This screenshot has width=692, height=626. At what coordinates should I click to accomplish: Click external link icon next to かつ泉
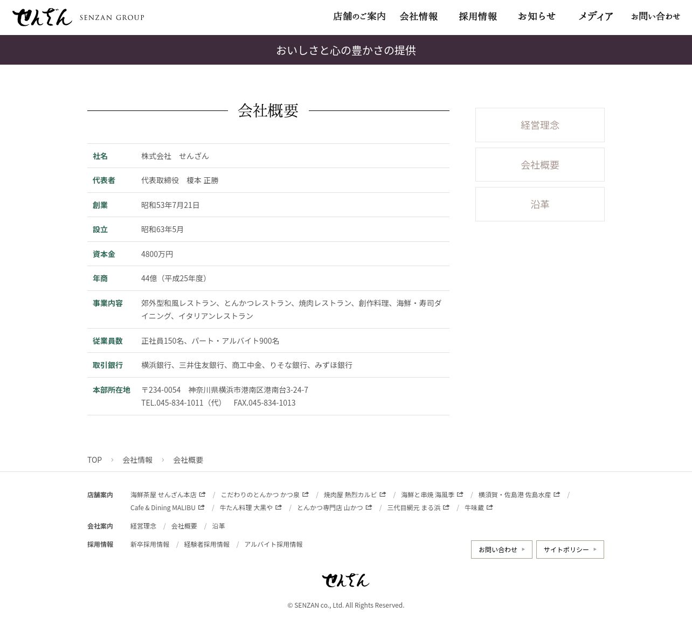(x=306, y=494)
